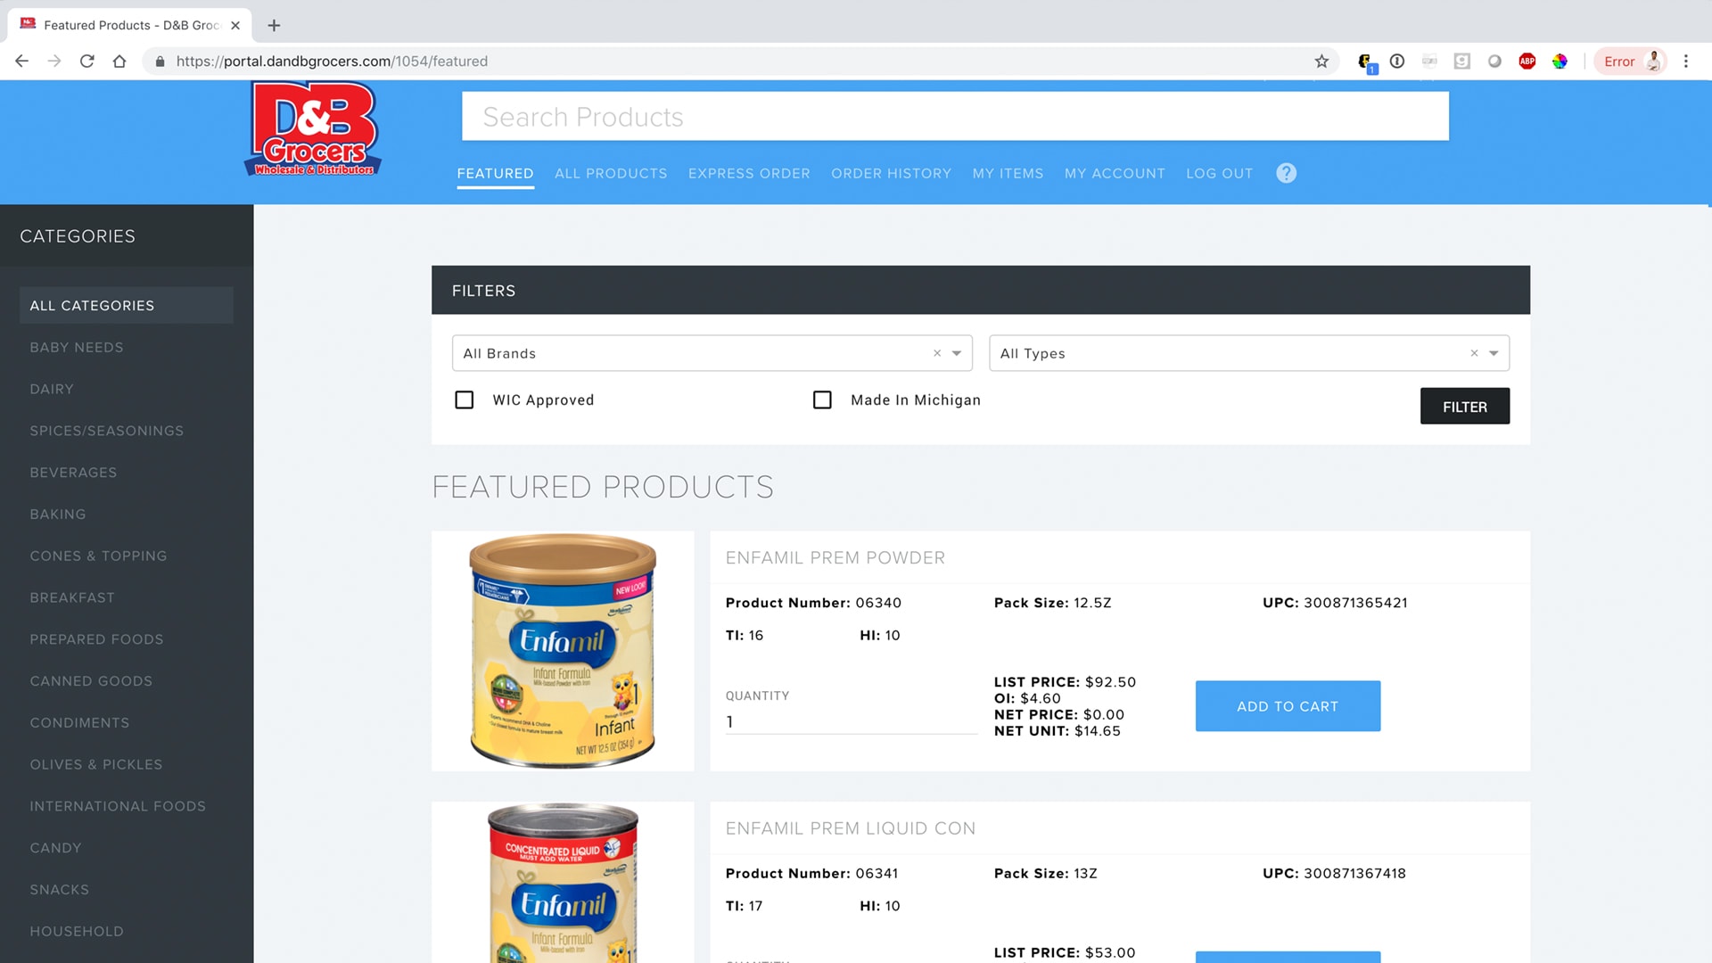
Task: Open the Beverages category
Action: click(73, 473)
